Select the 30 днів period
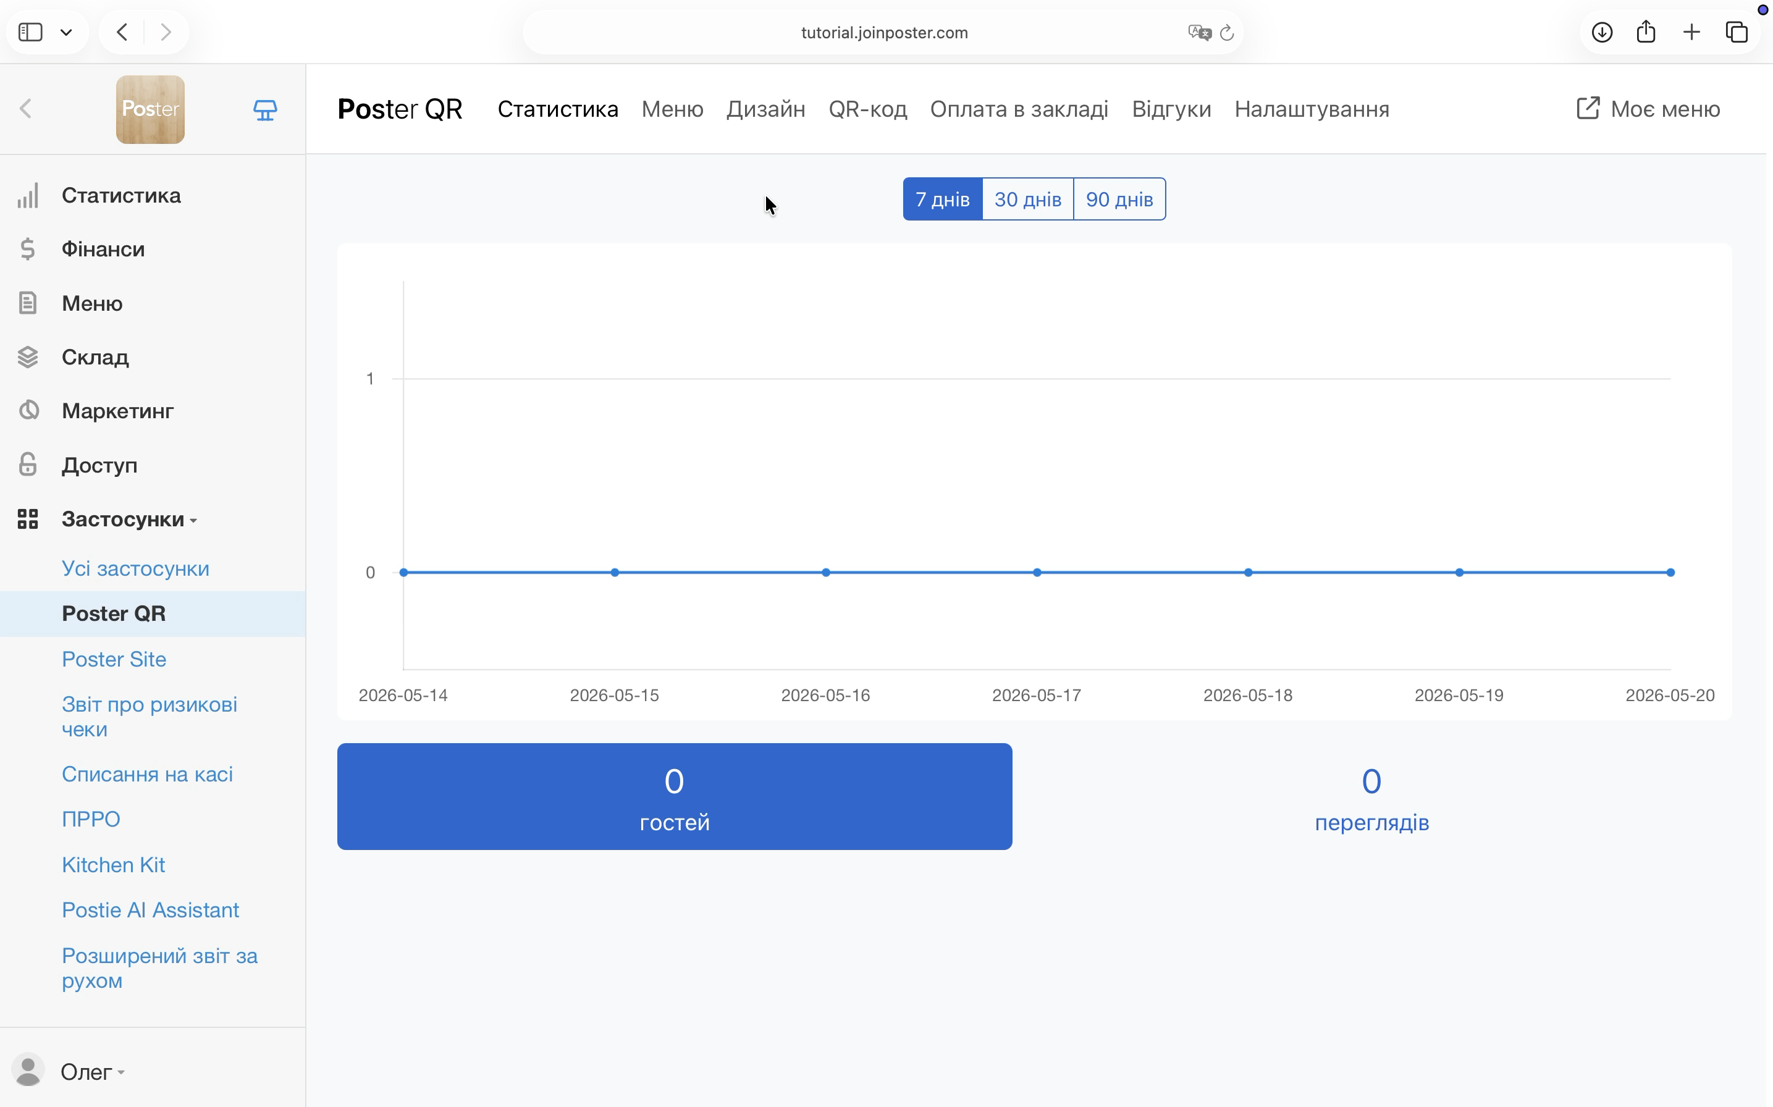The height and width of the screenshot is (1107, 1773). coord(1028,199)
